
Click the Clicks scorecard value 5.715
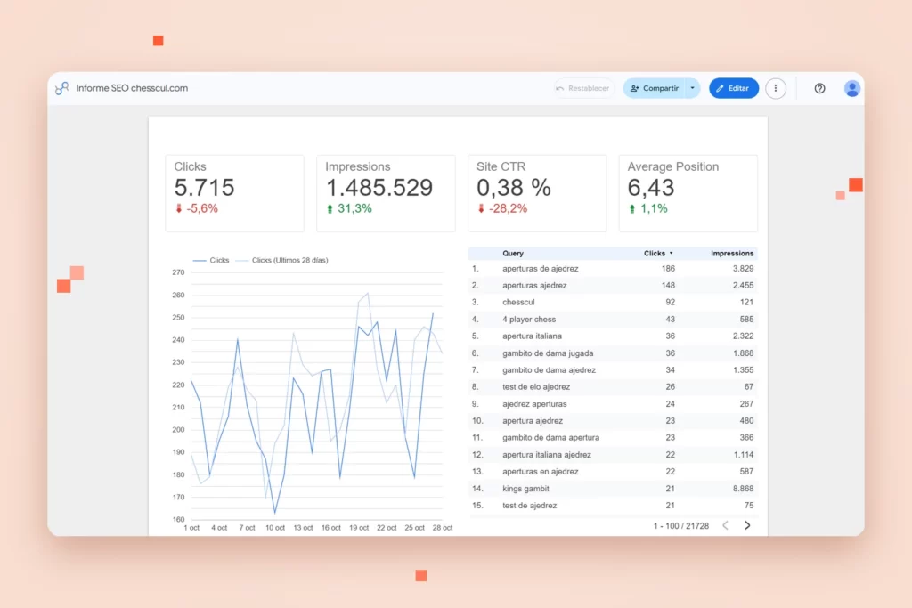[x=204, y=188]
